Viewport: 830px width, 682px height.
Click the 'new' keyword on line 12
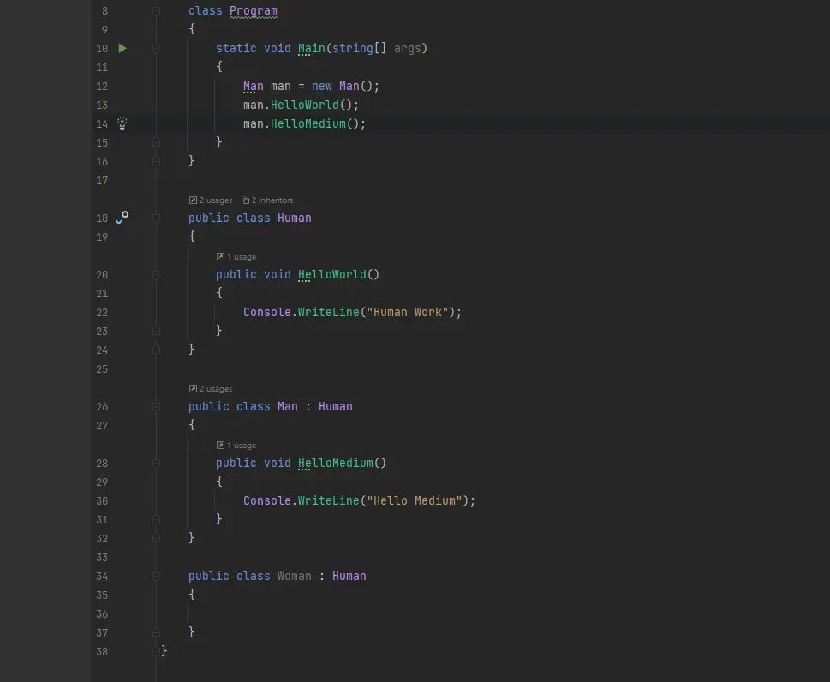pos(322,86)
